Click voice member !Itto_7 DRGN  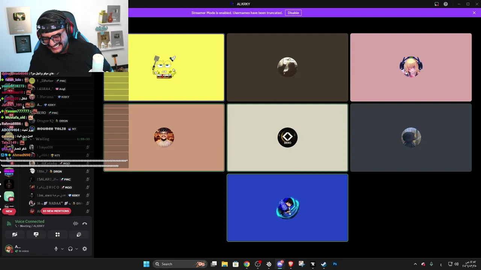(60, 171)
